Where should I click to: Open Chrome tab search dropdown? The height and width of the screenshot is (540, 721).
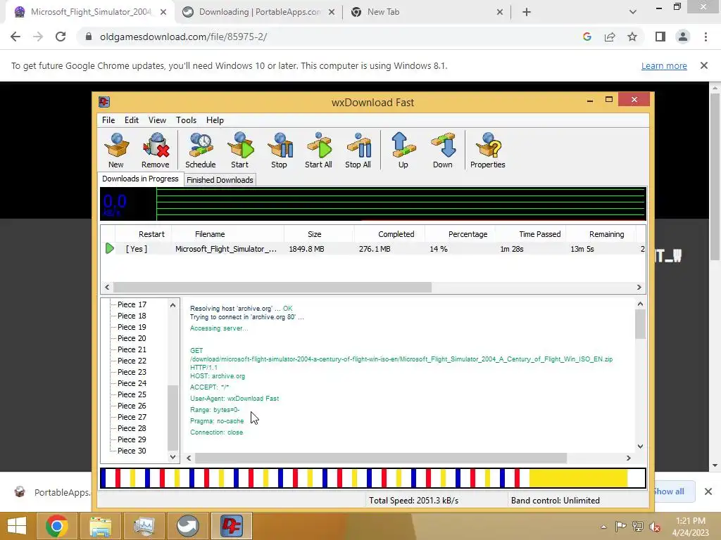coord(633,12)
